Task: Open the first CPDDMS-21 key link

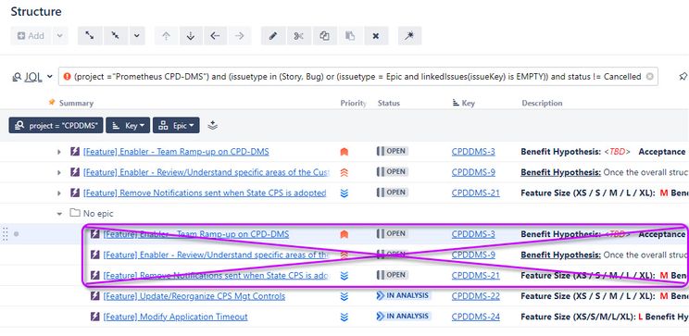Action: (475, 193)
